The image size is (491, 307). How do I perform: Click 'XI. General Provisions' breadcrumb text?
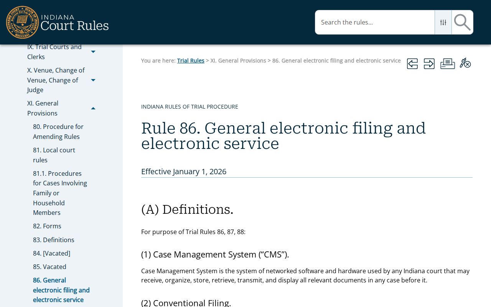pos(238,61)
